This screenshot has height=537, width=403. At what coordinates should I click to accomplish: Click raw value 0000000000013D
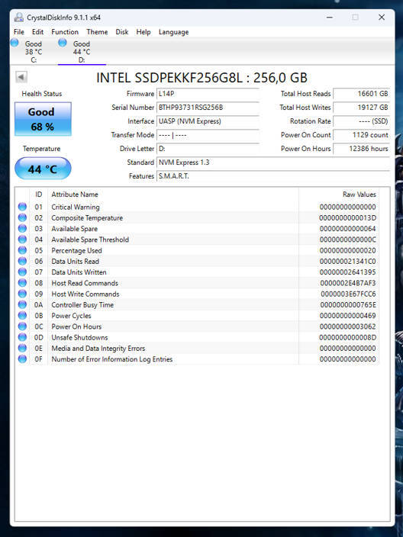click(x=347, y=218)
